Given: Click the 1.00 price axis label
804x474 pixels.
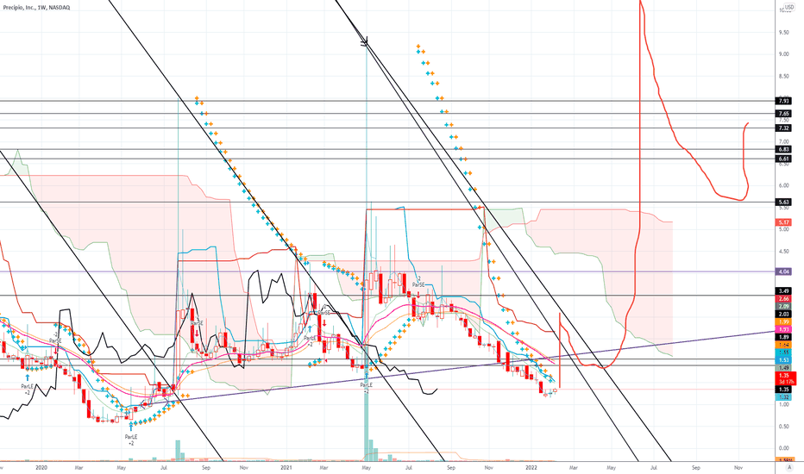Looking at the screenshot, I should pyautogui.click(x=784, y=404).
